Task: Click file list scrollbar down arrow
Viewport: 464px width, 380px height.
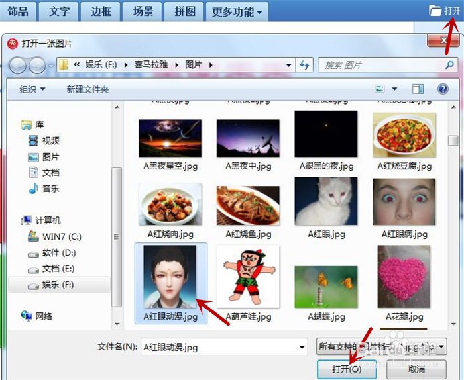Action: coord(453,324)
